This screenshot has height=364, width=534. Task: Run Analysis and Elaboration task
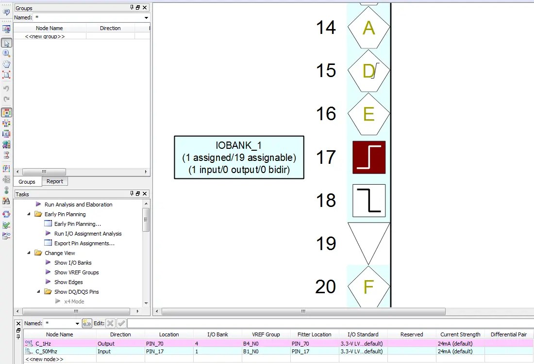click(x=78, y=205)
